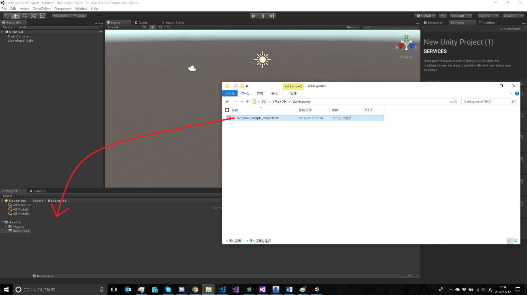Select the Scale tool
This screenshot has height=295, width=527.
tap(33, 15)
